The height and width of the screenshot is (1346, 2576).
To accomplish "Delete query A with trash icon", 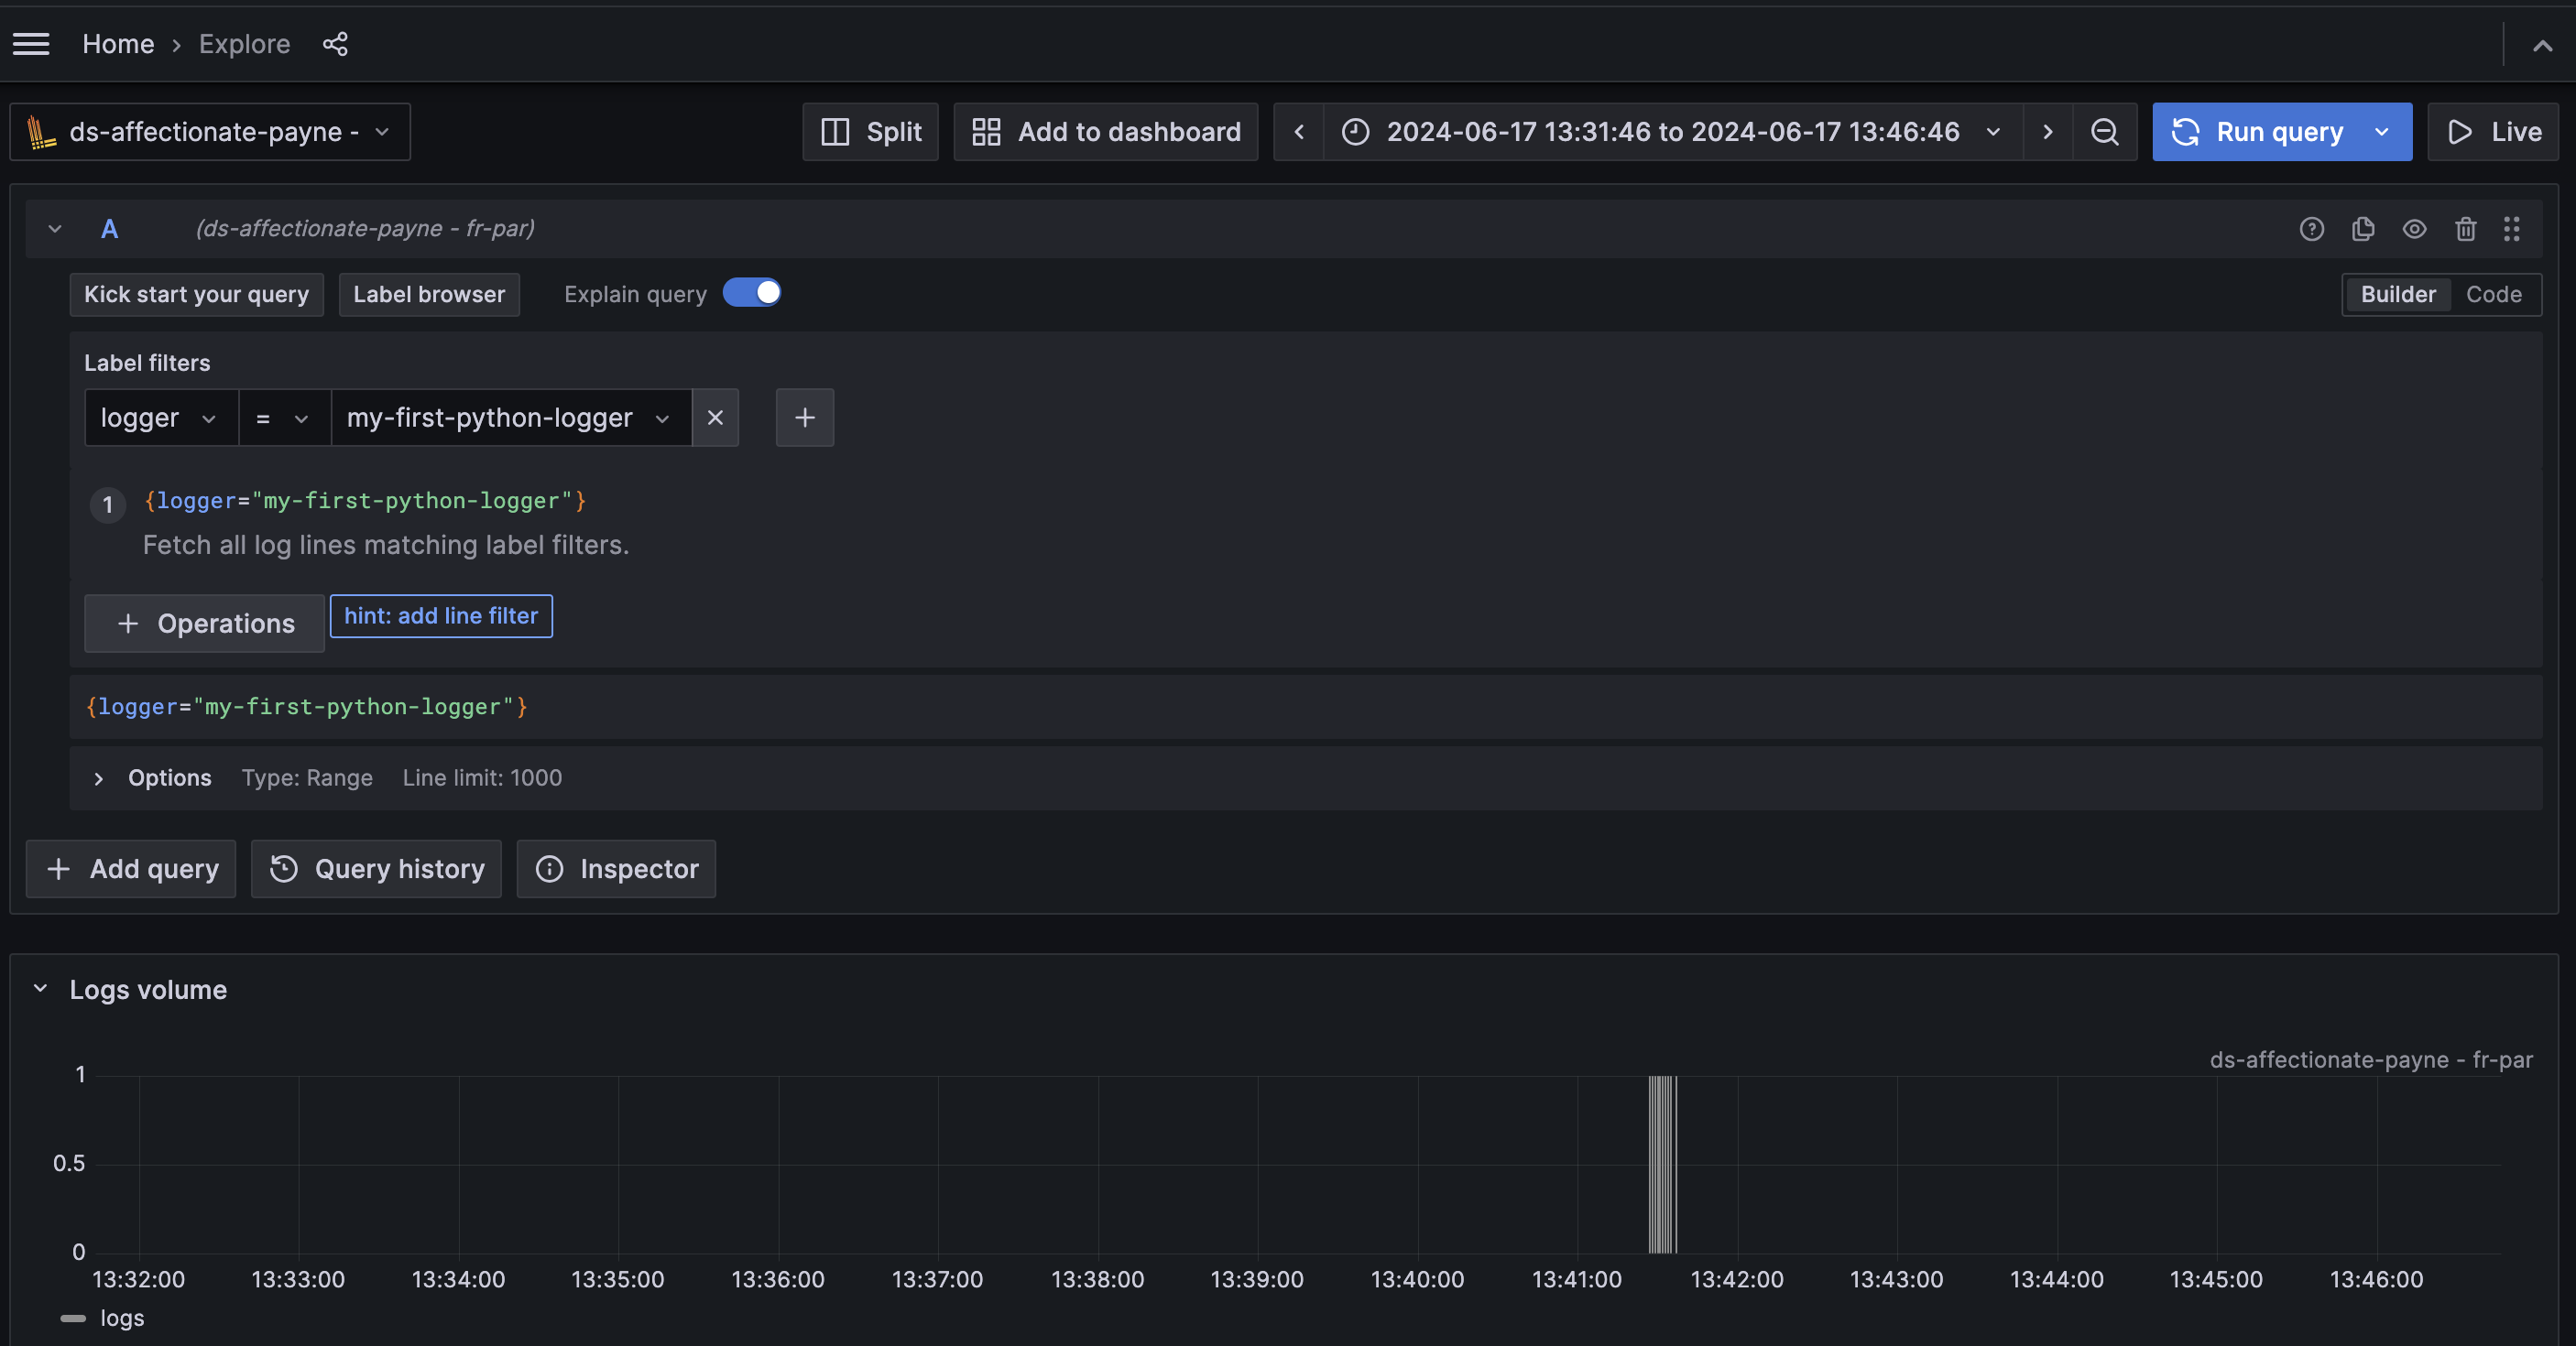I will (x=2465, y=229).
